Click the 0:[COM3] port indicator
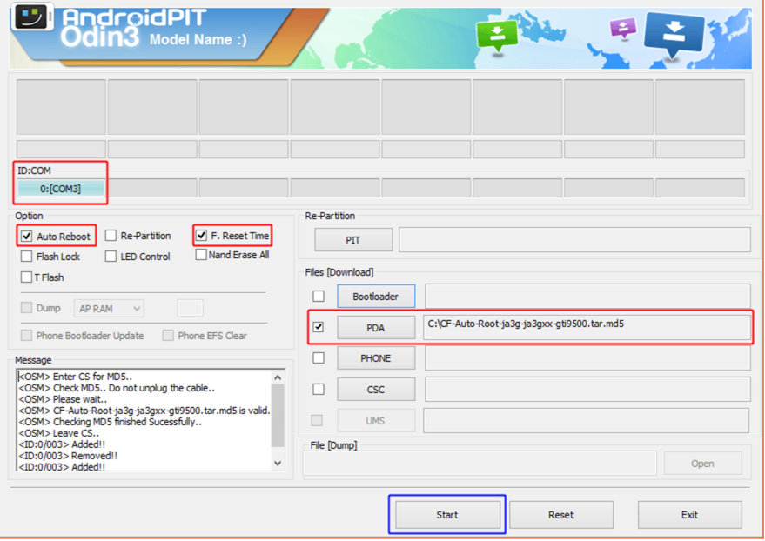 (x=61, y=188)
